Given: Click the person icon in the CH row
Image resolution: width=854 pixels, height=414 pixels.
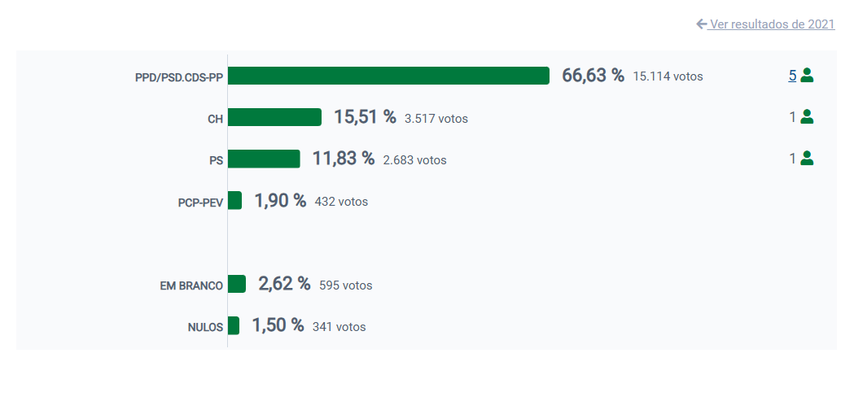Looking at the screenshot, I should [x=807, y=116].
